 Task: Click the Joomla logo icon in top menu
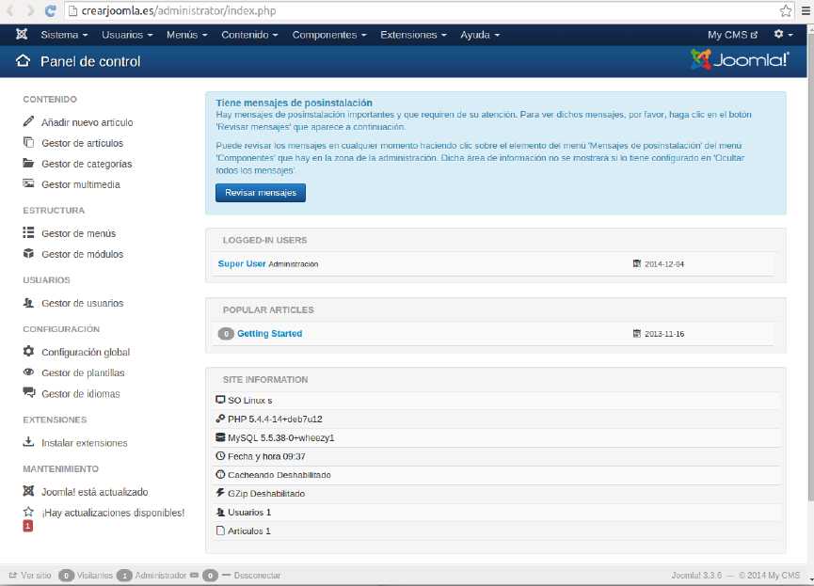[x=22, y=35]
